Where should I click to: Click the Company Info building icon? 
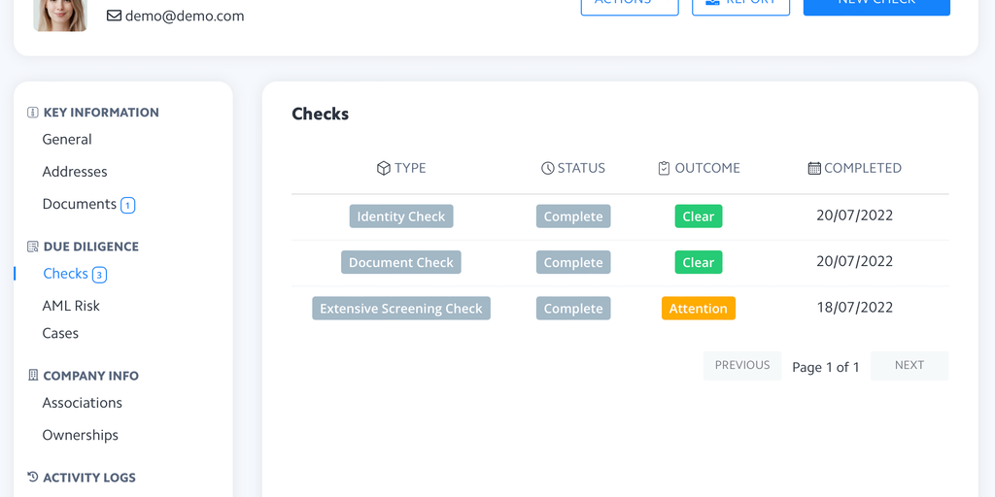tap(33, 376)
